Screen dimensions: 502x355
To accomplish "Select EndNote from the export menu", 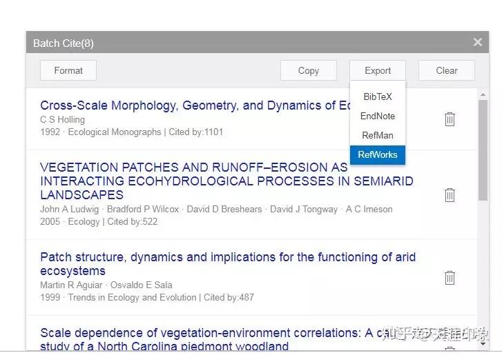I will 378,116.
